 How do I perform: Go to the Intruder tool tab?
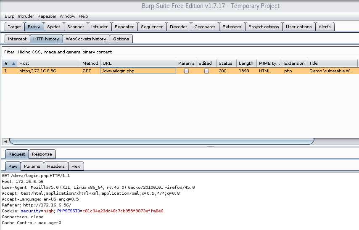pos(99,26)
